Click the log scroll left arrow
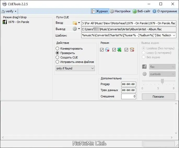Image resolution: width=179 pixels, height=148 pixels. click(3, 137)
